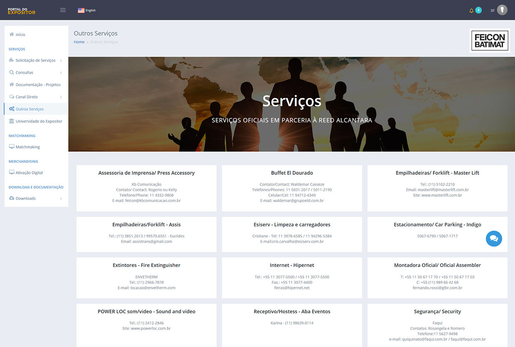The image size is (515, 347).
Task: Click email locacao@envetherm.com
Action: 153,288
